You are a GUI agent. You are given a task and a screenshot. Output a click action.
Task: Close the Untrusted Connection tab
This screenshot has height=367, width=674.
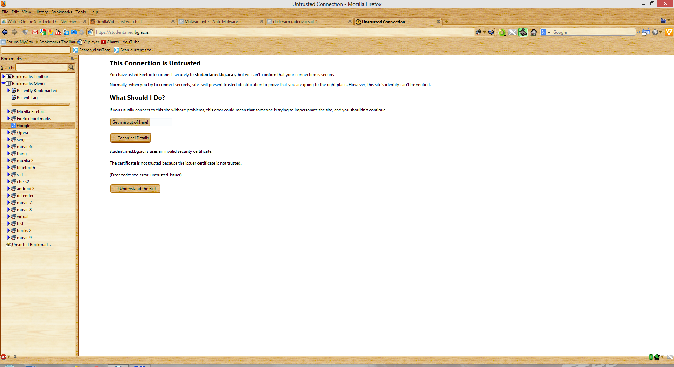click(x=438, y=22)
